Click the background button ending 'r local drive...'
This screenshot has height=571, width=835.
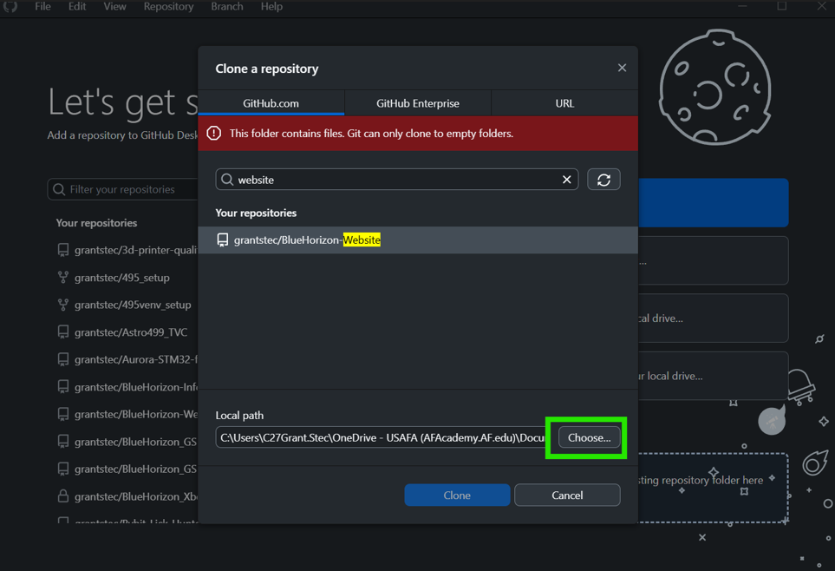coord(713,376)
